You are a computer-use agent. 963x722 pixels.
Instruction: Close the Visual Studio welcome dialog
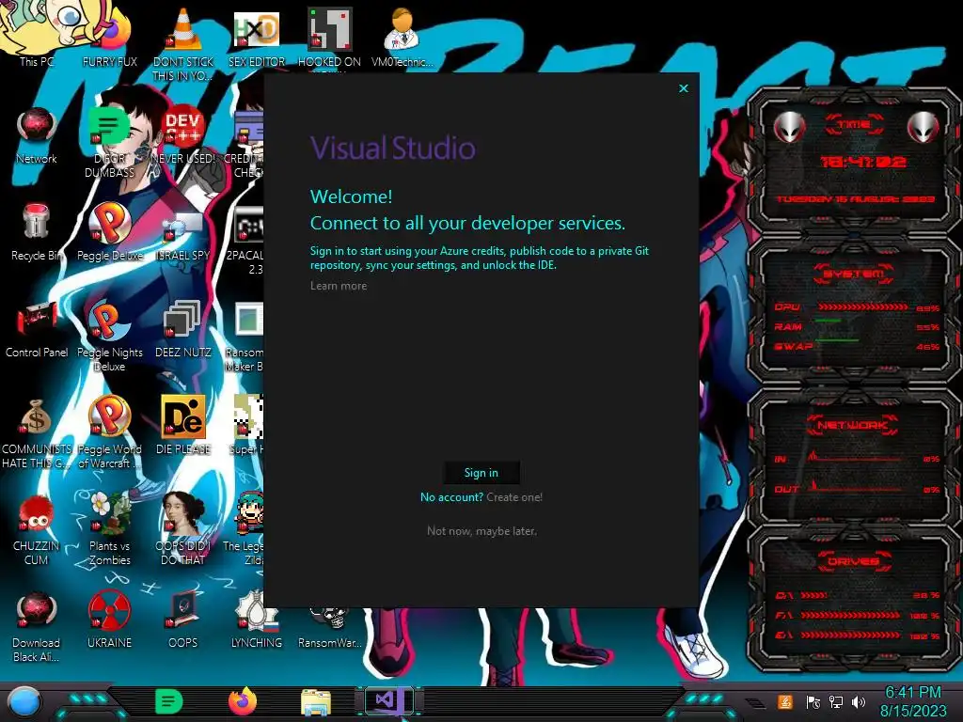point(684,88)
